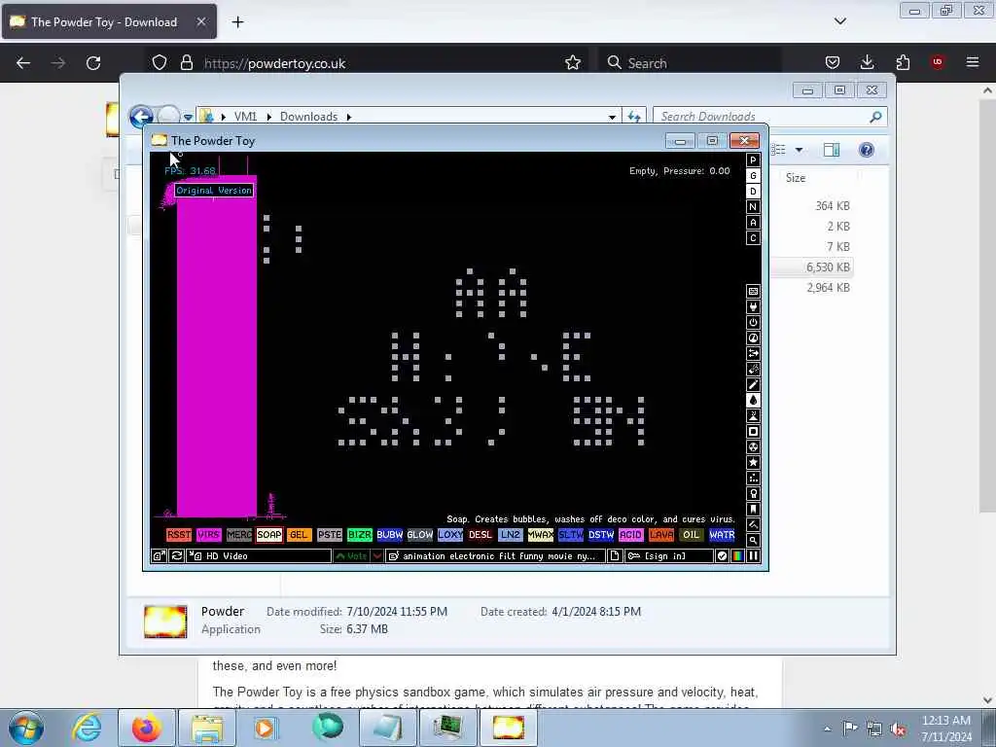Switch to A display mode

tap(754, 223)
